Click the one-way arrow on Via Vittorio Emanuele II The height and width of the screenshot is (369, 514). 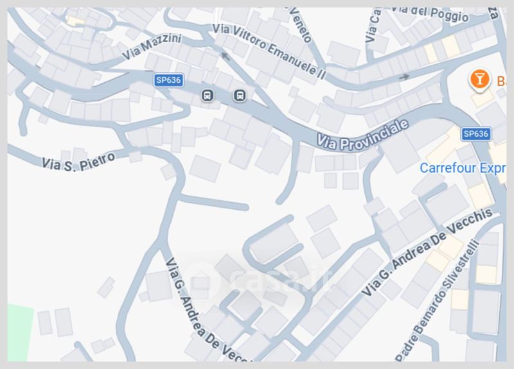click(404, 77)
